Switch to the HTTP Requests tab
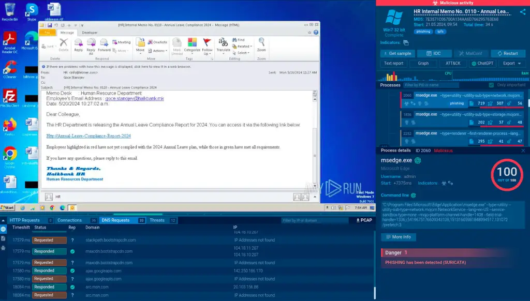Viewport: 530px width, 301px height. click(30, 220)
